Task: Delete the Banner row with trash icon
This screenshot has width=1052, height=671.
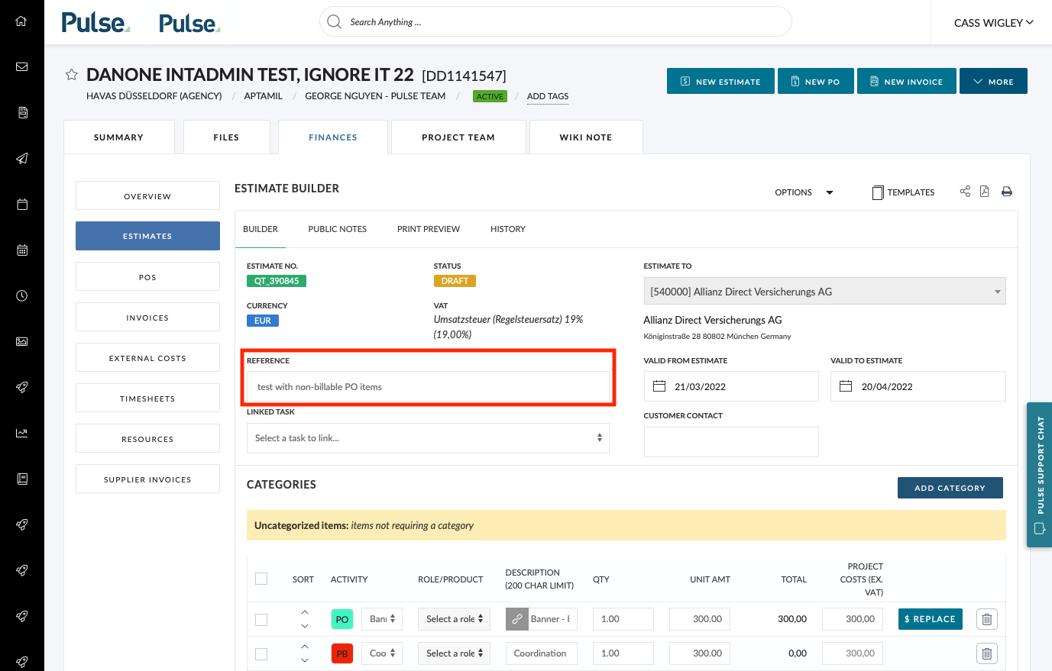Action: click(x=987, y=619)
